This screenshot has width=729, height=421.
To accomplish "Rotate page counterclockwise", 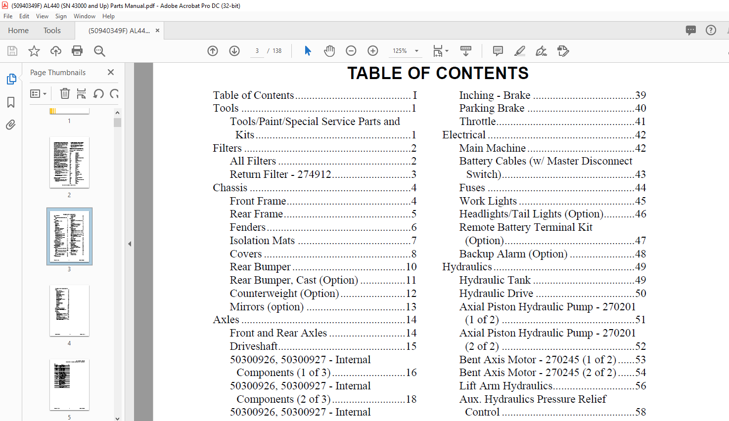I will (x=98, y=93).
